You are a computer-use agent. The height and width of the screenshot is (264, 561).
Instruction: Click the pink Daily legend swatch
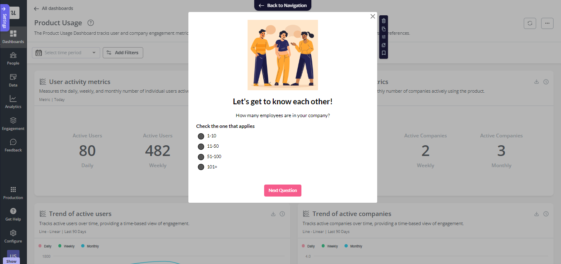pos(40,246)
